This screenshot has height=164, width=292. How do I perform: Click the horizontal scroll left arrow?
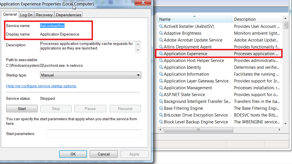click(x=160, y=130)
